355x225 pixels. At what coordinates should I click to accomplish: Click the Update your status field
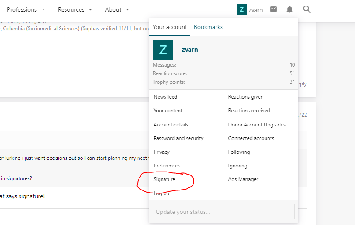coord(223,212)
